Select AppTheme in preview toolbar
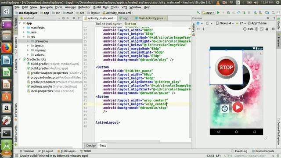This screenshot has height=158, width=281. click(257, 23)
